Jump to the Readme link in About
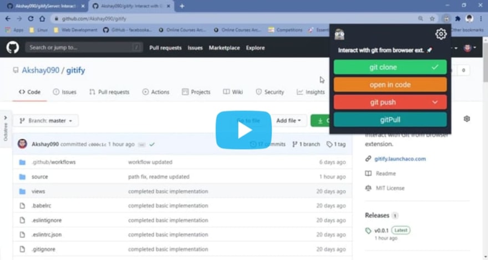 pos(385,174)
